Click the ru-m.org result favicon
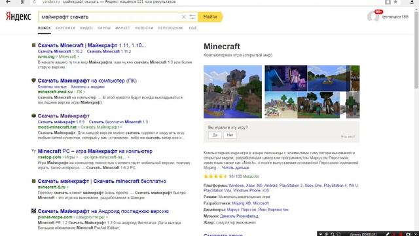This screenshot has height=236, width=419. pos(33,45)
